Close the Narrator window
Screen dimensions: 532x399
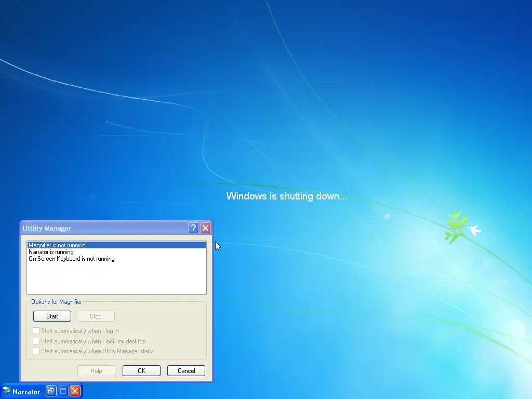pyautogui.click(x=75, y=391)
